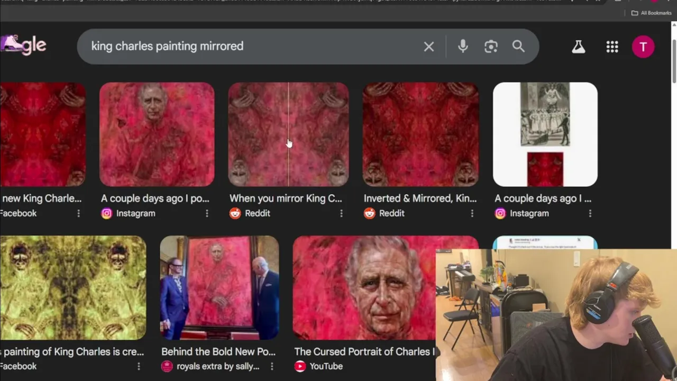Open the 'new King Charle...' Facebook thumbnail
Viewport: 677px width, 381px height.
pos(42,134)
